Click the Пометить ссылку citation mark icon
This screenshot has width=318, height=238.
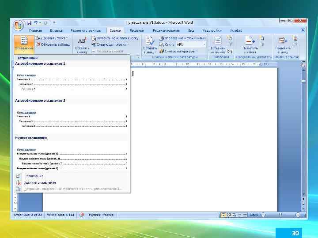pyautogui.click(x=283, y=40)
